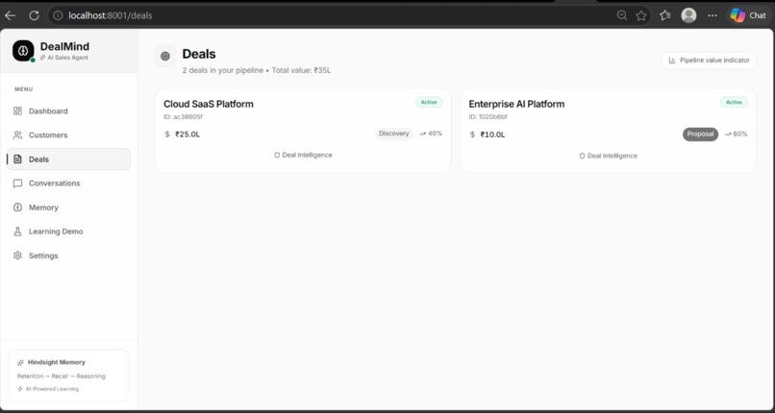
Task: Click the Dashboard grid icon in sidebar
Action: click(18, 111)
